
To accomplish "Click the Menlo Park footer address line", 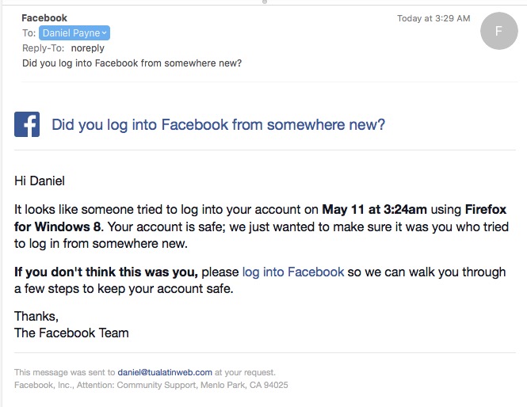I will coord(151,385).
